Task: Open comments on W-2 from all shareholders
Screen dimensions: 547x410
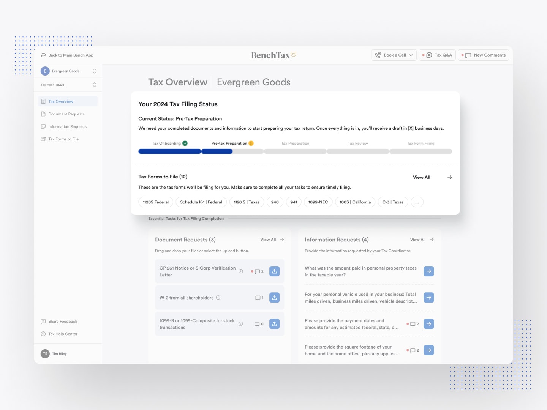Action: [259, 298]
